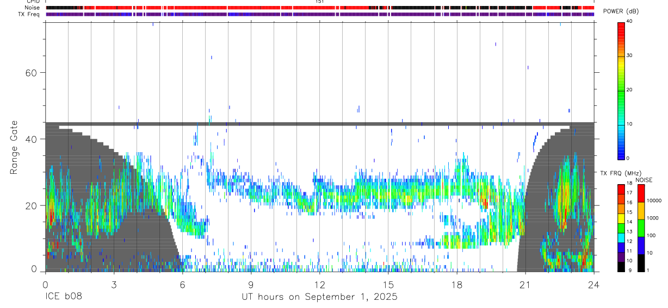Pick yellow noise swatch 1000 to 10000
668x308 pixels.
[x=641, y=210]
